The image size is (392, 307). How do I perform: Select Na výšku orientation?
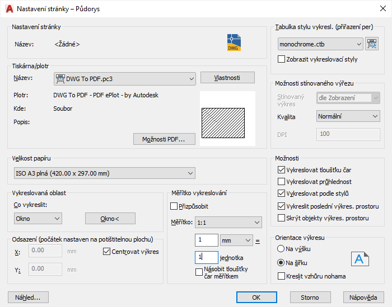[281, 249]
